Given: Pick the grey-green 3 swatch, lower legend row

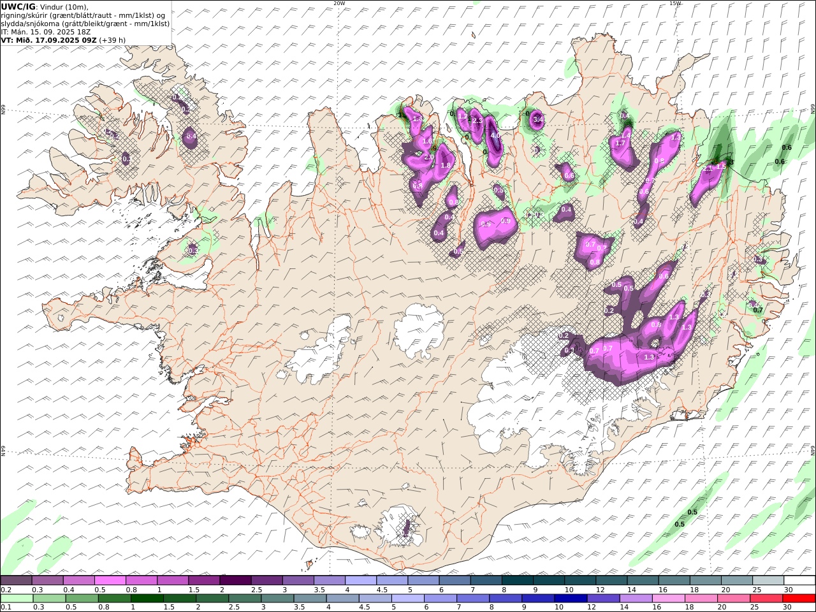Looking at the screenshot, I should pos(277,599).
